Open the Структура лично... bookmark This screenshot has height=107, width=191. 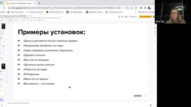tap(115, 12)
